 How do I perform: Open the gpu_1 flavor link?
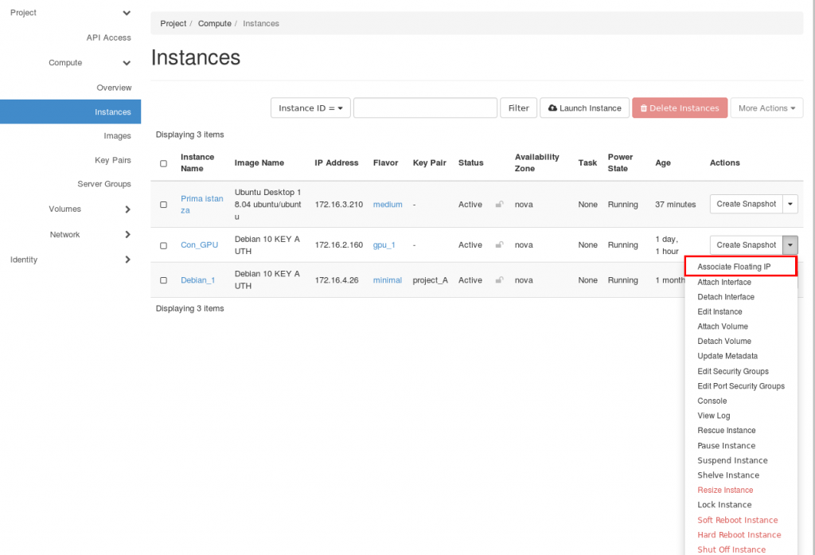tap(384, 245)
